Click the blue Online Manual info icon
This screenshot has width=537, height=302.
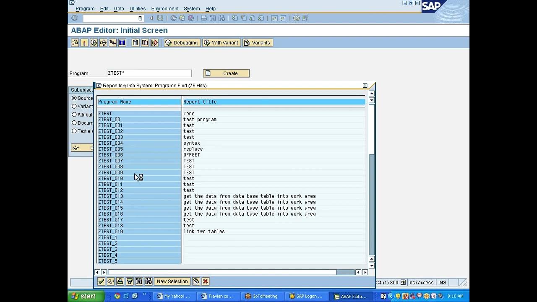tap(122, 42)
